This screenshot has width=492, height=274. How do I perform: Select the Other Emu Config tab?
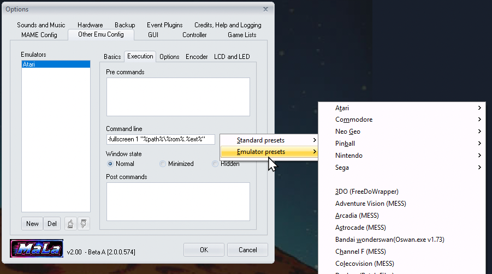coord(101,34)
